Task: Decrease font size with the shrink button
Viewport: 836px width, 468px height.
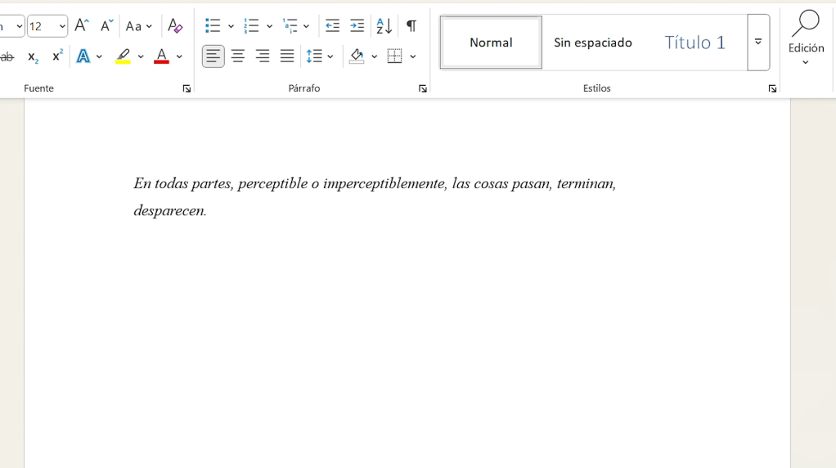Action: [x=106, y=25]
